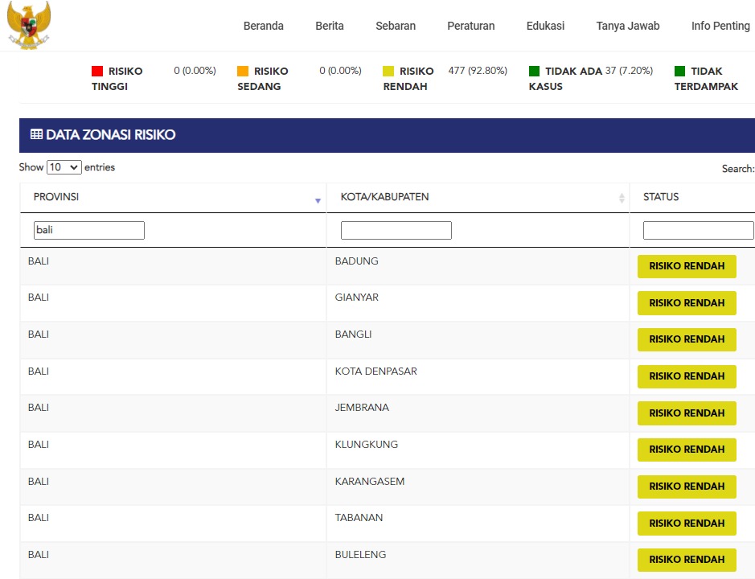
Task: Click the orange Risiko Sedang swatch
Action: 243,72
